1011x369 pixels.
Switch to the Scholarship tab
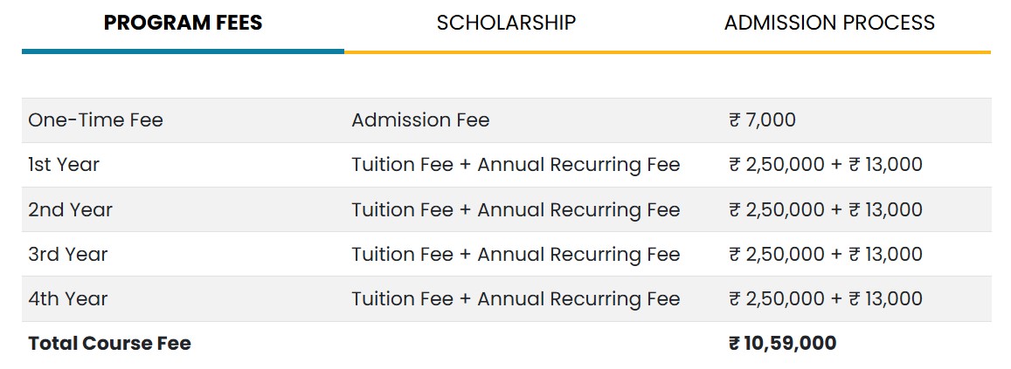(x=506, y=24)
